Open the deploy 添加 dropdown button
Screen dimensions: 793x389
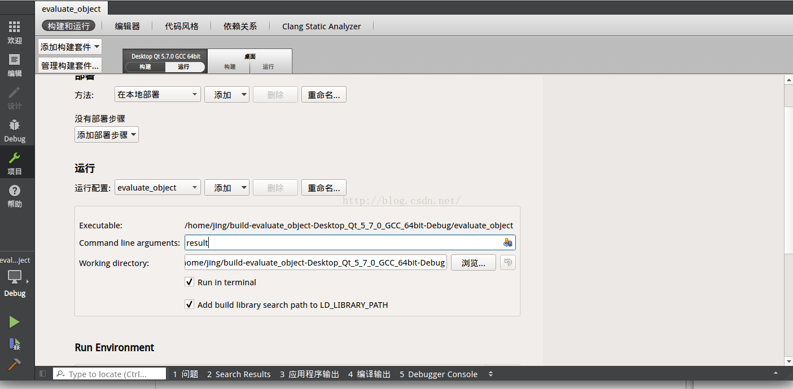point(226,95)
